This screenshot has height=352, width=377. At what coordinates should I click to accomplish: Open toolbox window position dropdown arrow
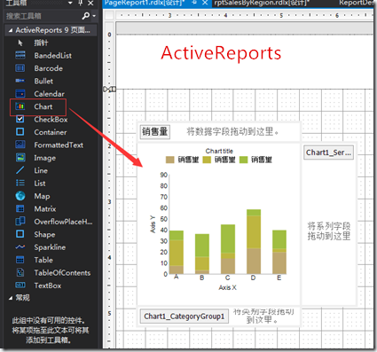(x=70, y=4)
